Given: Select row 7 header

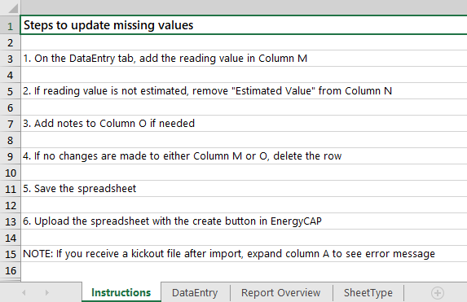Looking at the screenshot, I should click(x=10, y=124).
